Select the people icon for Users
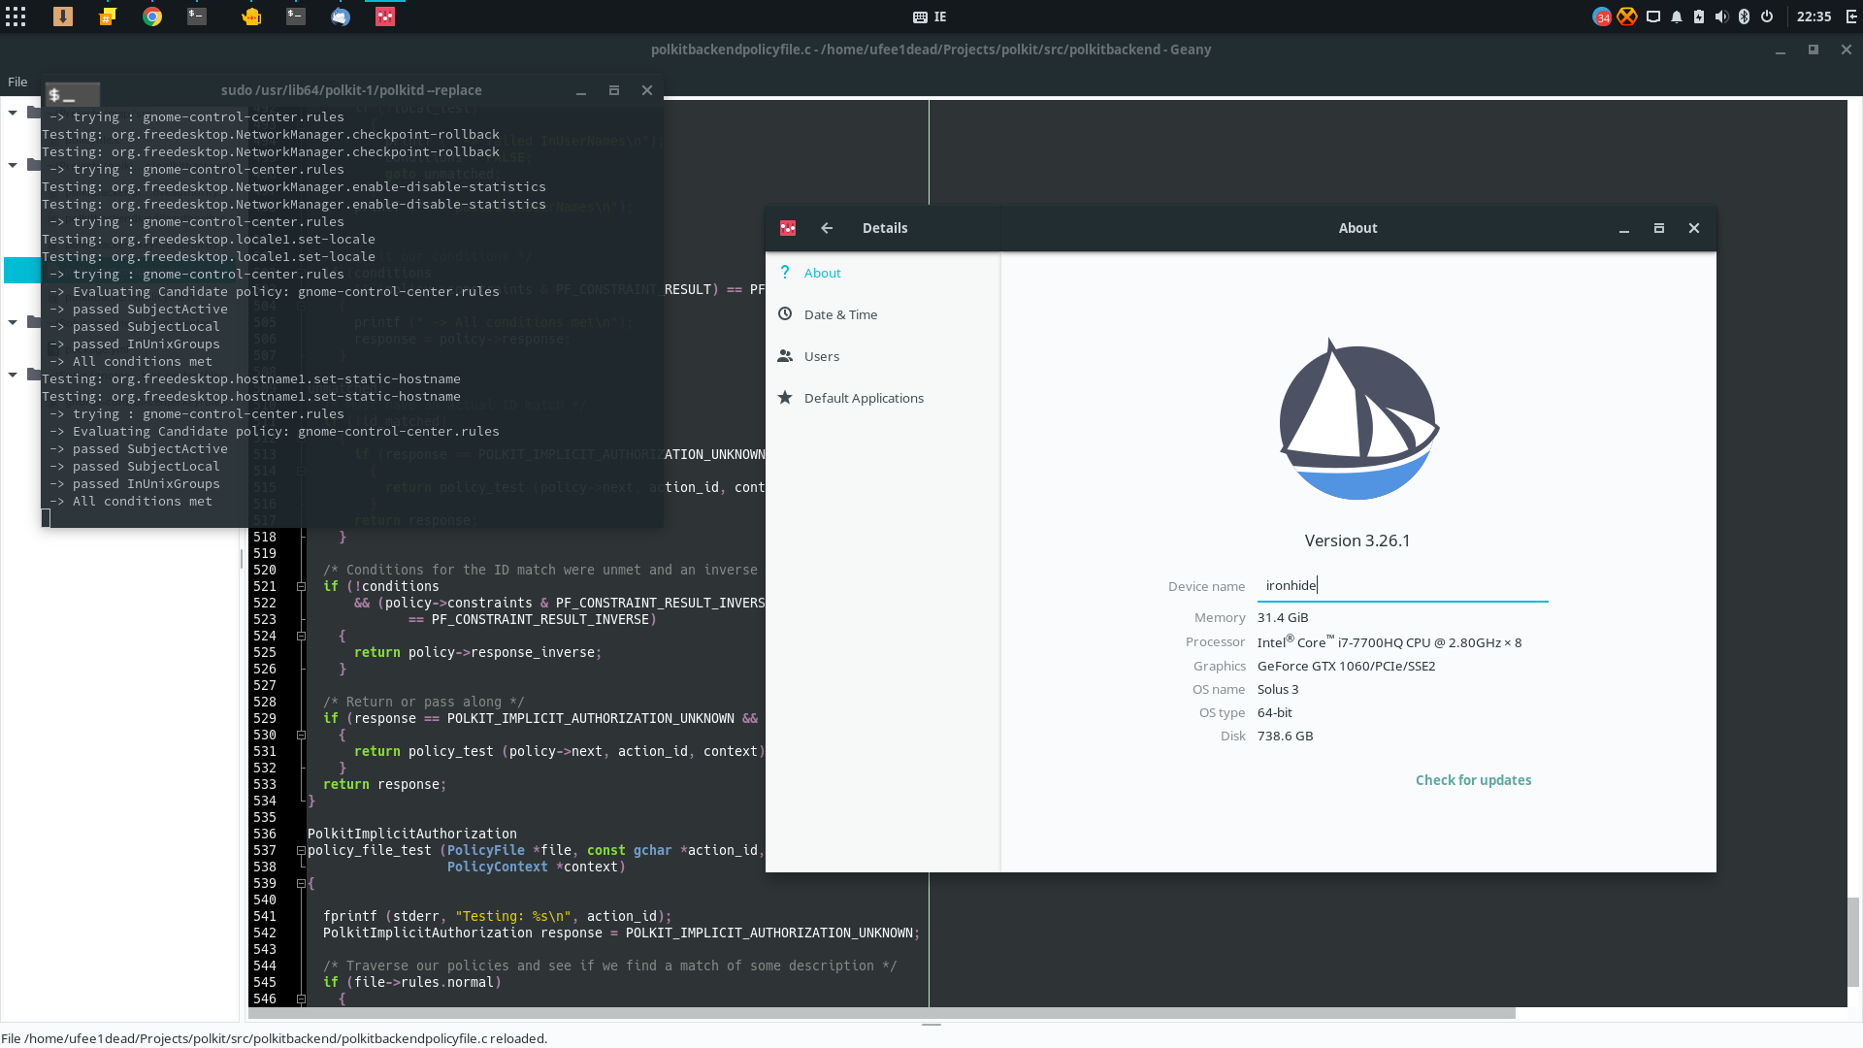 point(785,355)
